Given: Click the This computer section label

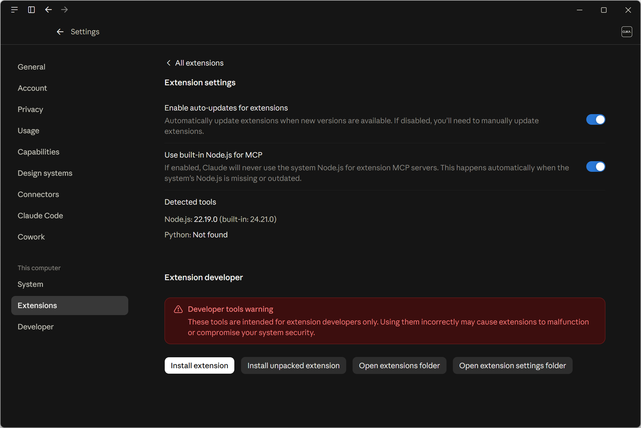Looking at the screenshot, I should (39, 268).
